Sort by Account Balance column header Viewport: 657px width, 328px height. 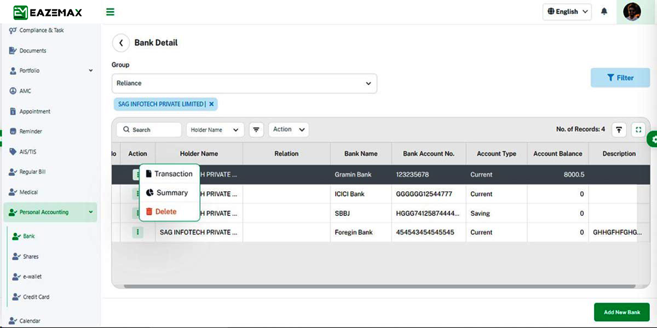(x=558, y=154)
